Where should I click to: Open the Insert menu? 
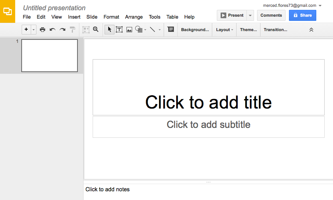click(74, 17)
